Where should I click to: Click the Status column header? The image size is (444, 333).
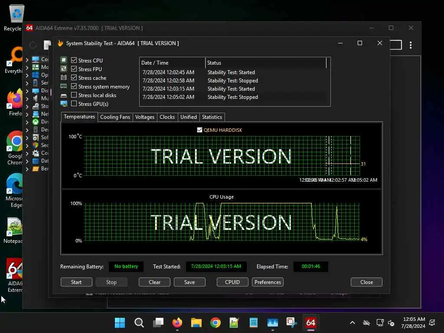click(x=266, y=63)
